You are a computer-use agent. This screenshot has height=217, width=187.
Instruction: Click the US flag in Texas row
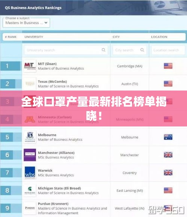pyautogui.click(x=168, y=83)
